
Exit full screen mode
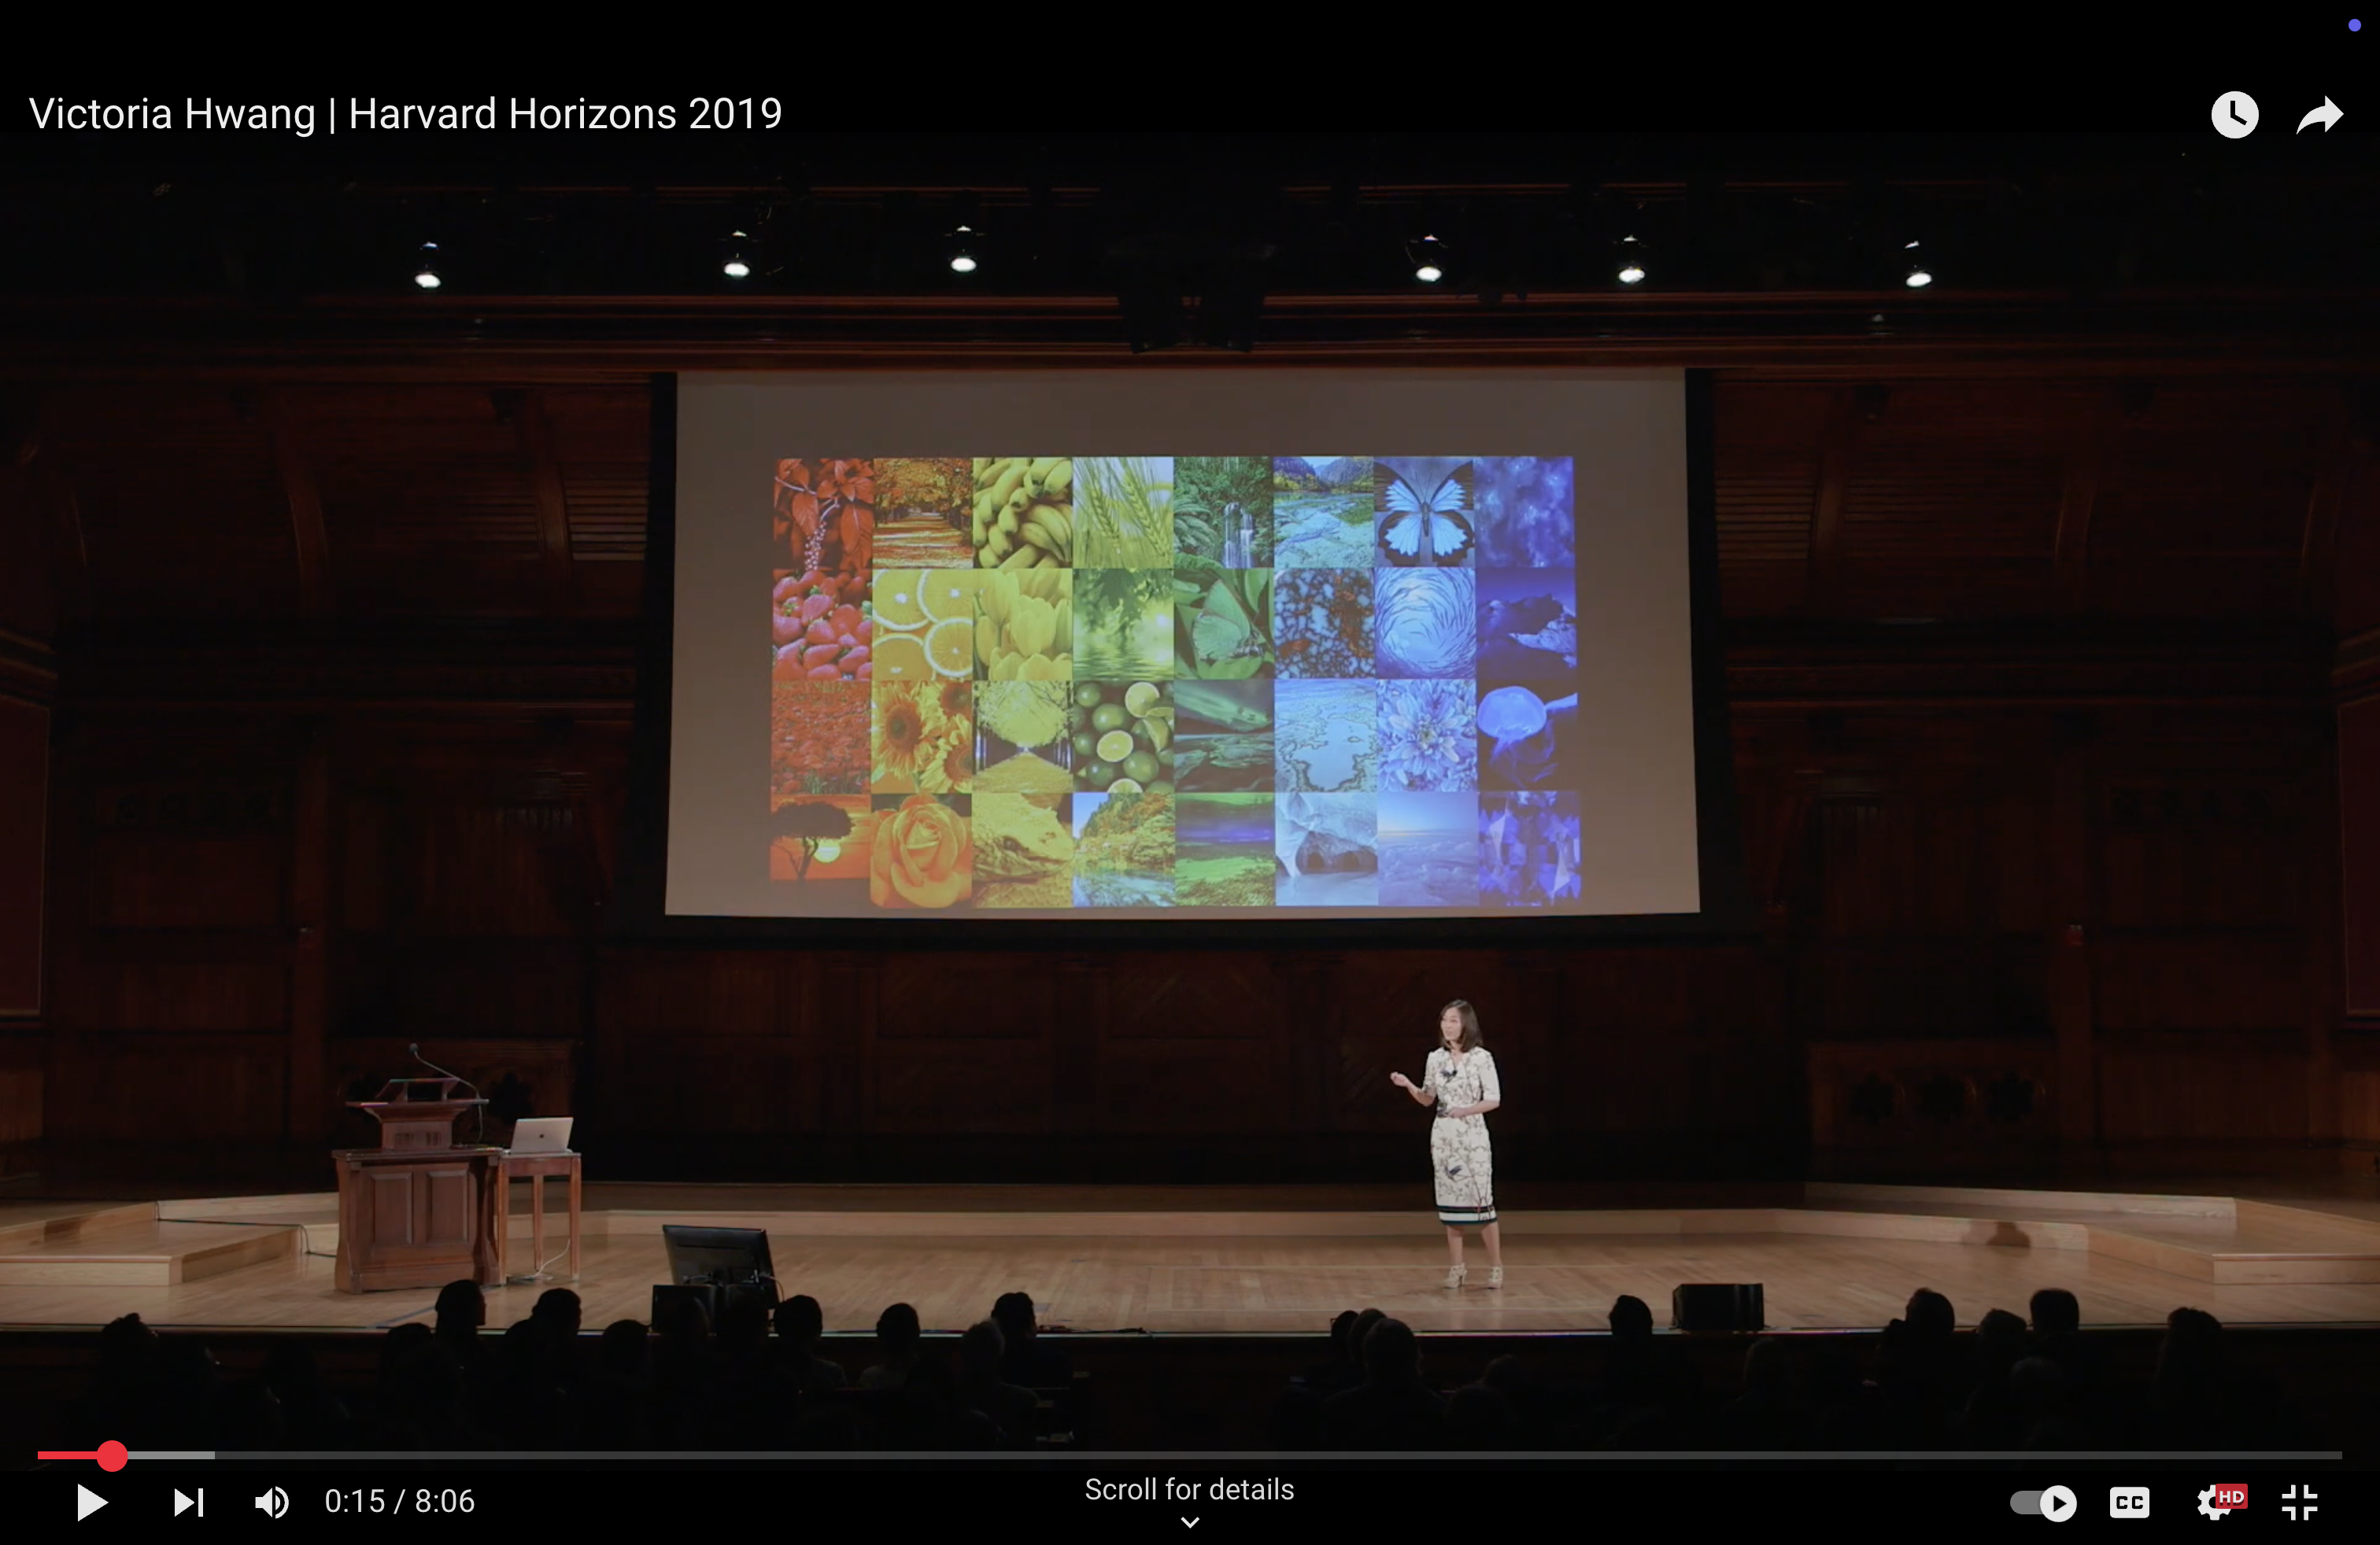pos(2299,1502)
